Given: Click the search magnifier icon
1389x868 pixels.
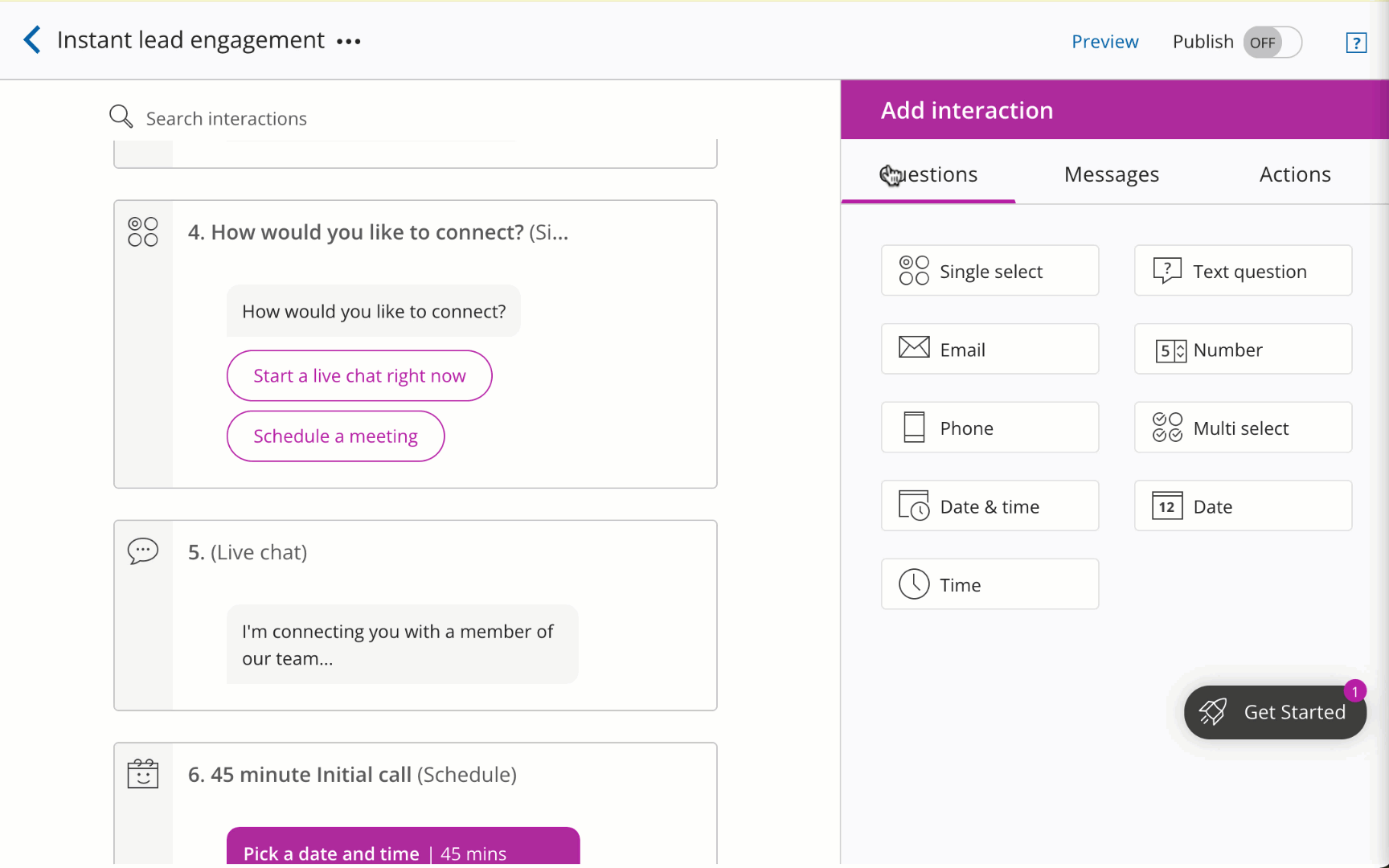Looking at the screenshot, I should [121, 117].
